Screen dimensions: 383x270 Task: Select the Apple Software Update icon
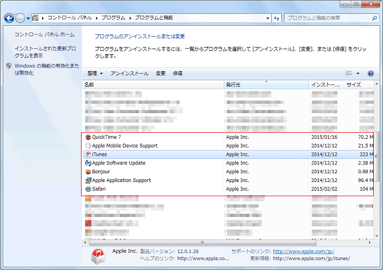(88, 163)
